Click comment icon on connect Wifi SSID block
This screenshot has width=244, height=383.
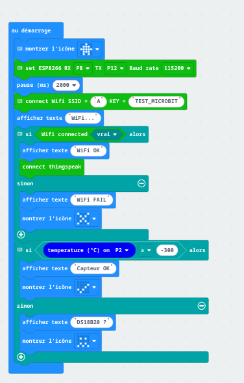point(20,101)
